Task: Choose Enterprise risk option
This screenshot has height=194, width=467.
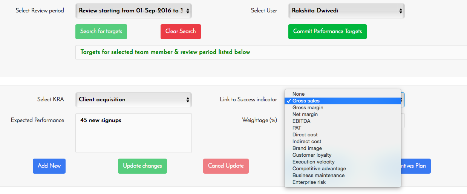Action: tap(343, 182)
